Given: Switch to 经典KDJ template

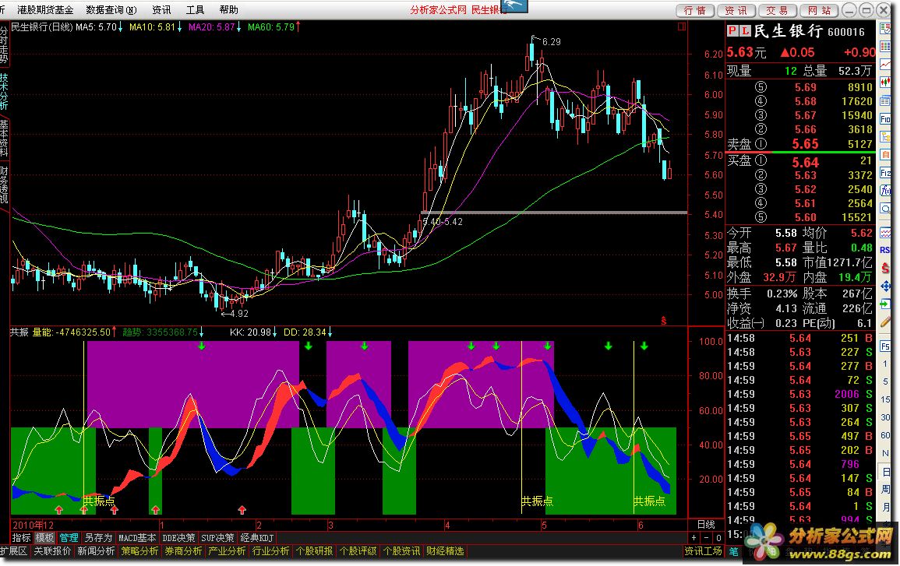Looking at the screenshot, I should click(x=256, y=538).
